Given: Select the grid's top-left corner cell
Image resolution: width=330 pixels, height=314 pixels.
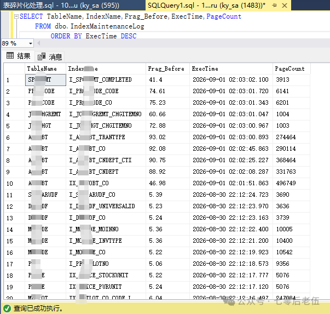Looking at the screenshot, I should coord(14,68).
